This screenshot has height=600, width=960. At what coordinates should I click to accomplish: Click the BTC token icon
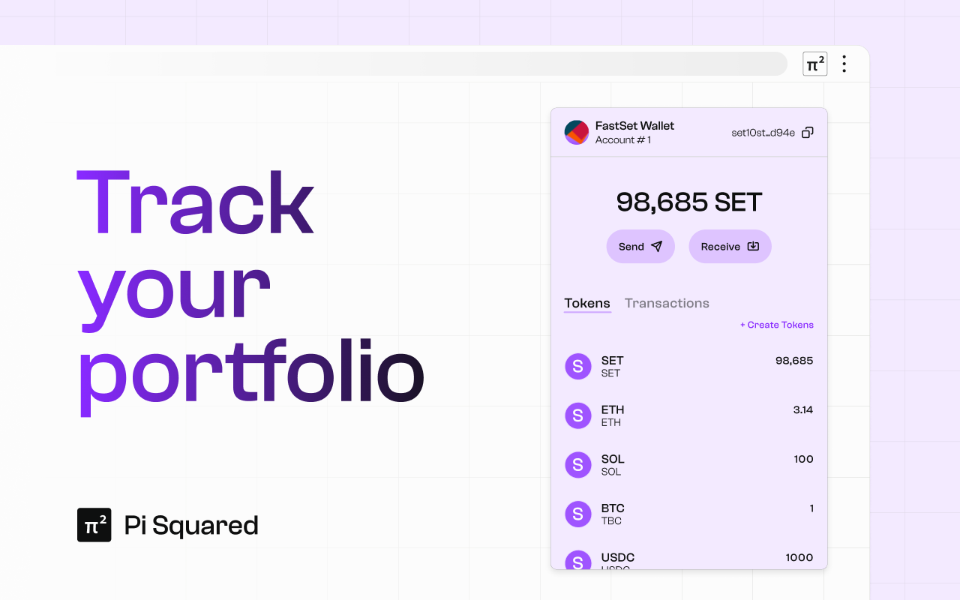578,514
